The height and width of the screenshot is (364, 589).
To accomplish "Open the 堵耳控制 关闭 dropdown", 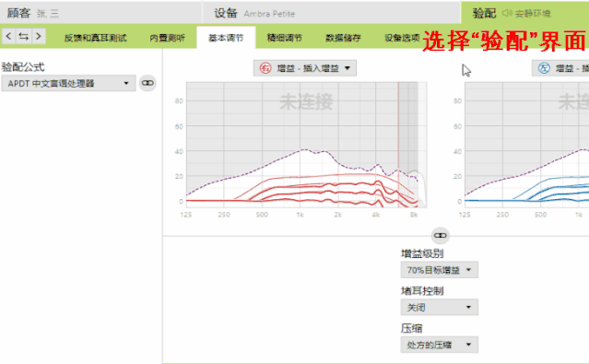I will coord(439,307).
